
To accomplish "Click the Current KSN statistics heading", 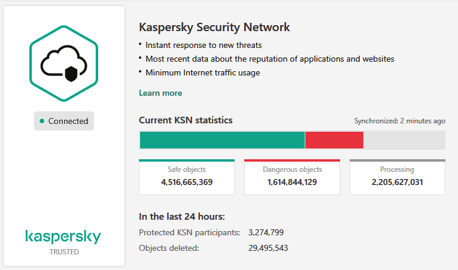I will click(186, 120).
